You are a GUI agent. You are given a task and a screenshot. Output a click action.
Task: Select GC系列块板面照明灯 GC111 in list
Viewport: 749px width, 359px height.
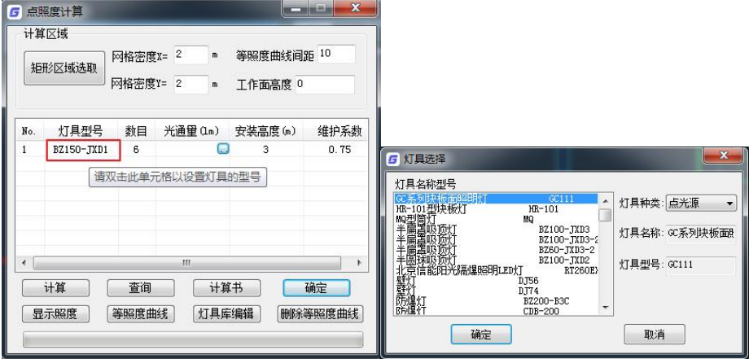[497, 199]
